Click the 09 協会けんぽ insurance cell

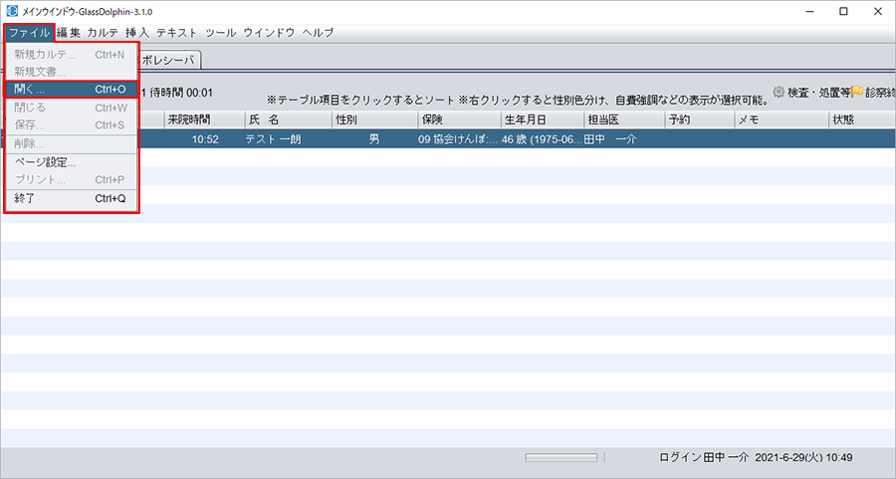click(458, 138)
